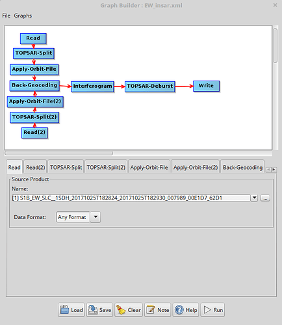Expand the source product Name dropdown
The image size is (282, 325).
click(x=254, y=198)
